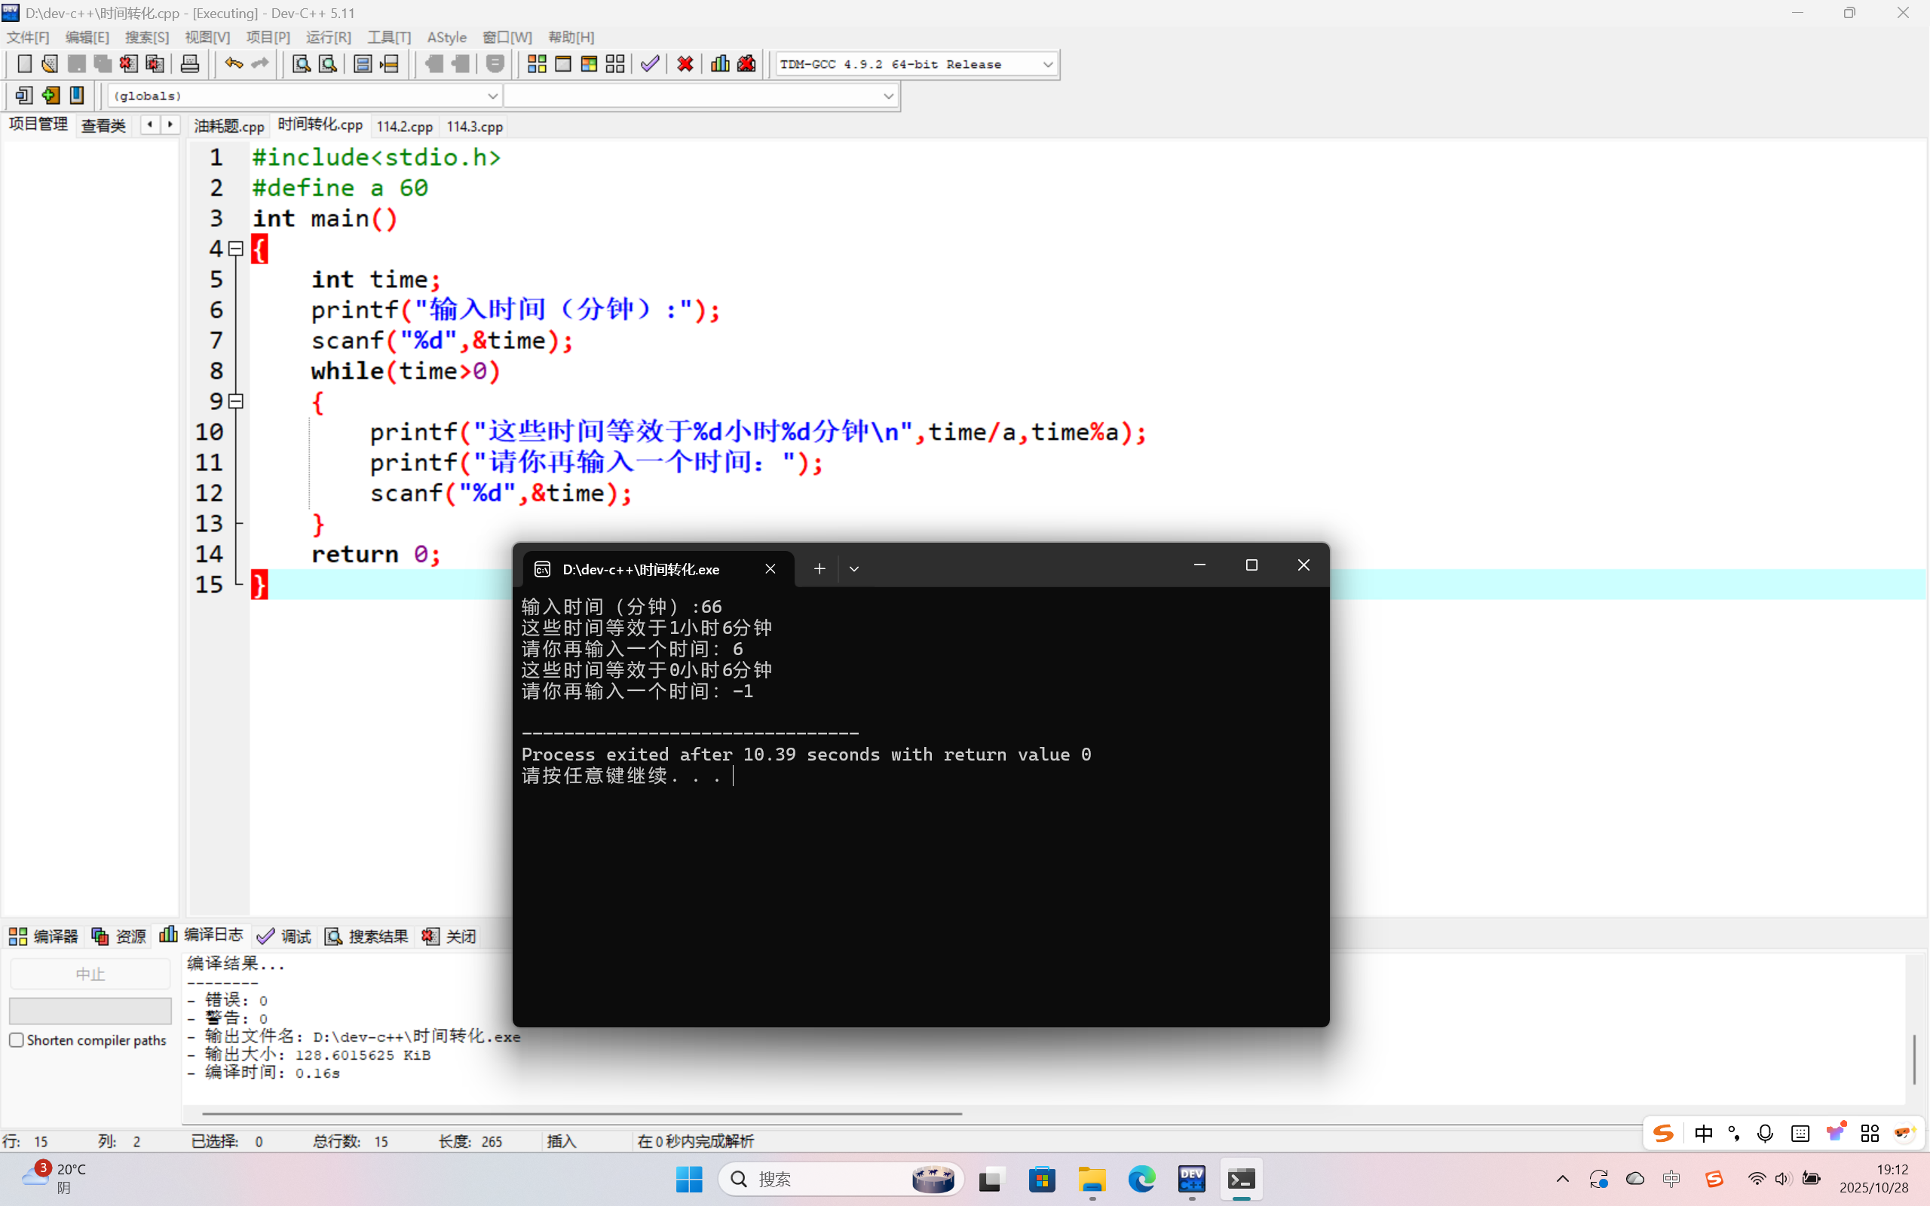Click the green plus insert icon

[x=51, y=96]
